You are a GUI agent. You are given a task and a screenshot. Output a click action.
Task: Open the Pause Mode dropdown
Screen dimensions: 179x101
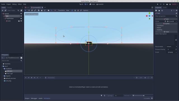tap(172, 47)
